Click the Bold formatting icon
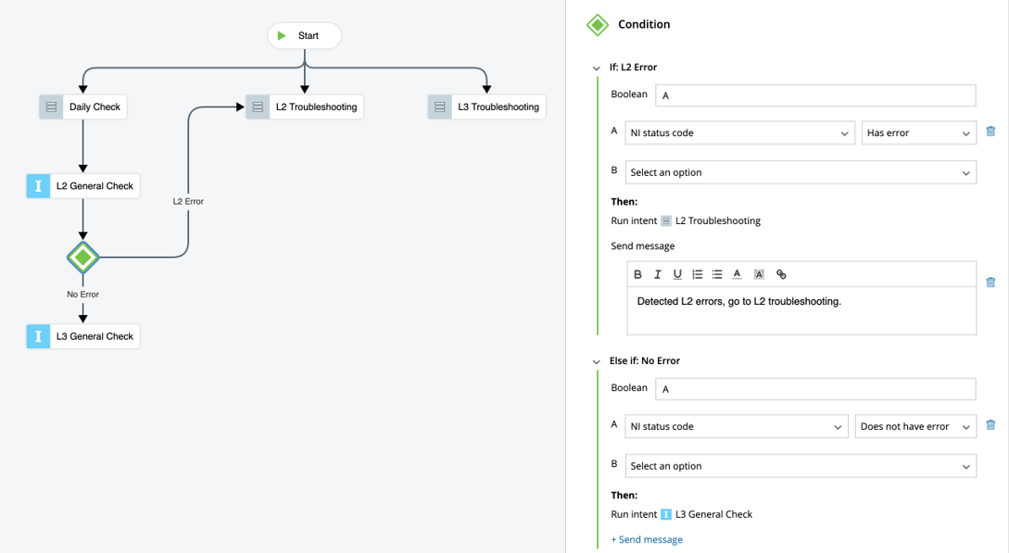This screenshot has width=1009, height=553. click(x=637, y=274)
